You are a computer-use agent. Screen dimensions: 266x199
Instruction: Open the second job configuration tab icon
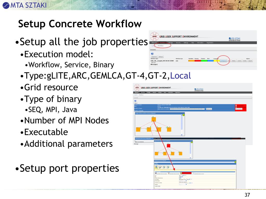point(160,167)
